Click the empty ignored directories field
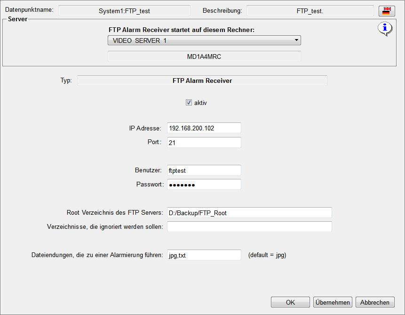The image size is (405, 315). coord(249,227)
